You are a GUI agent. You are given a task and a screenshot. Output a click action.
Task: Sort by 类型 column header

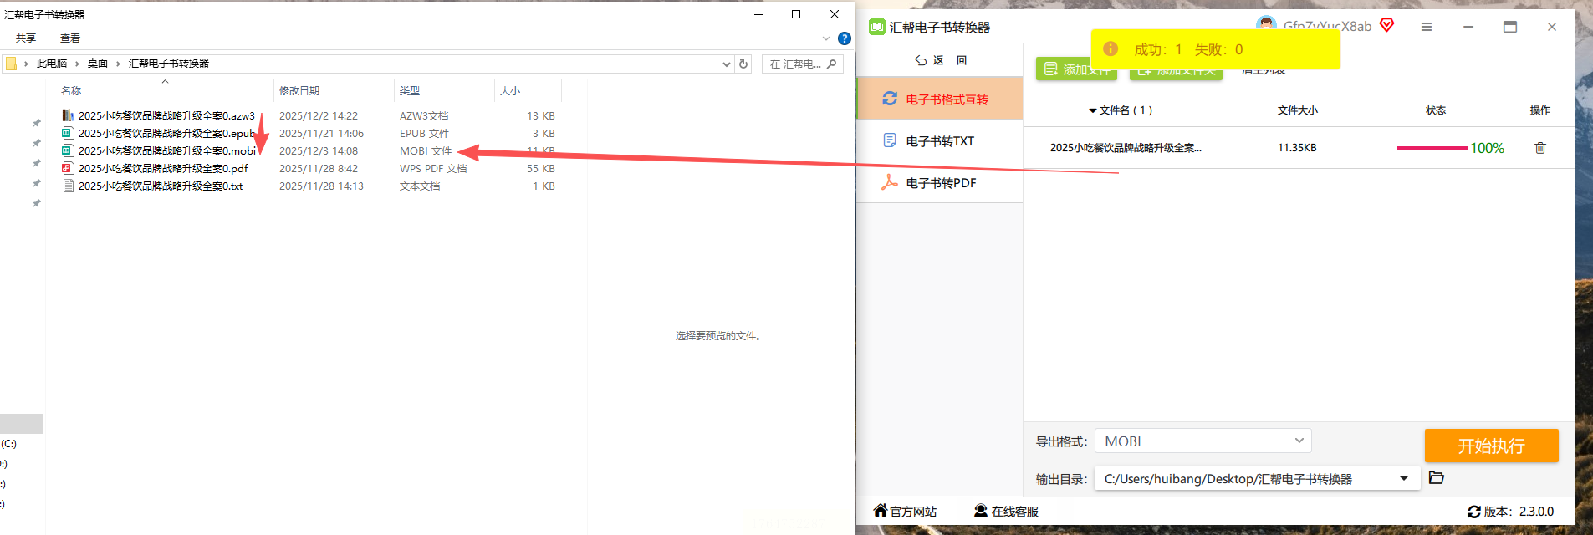(410, 90)
